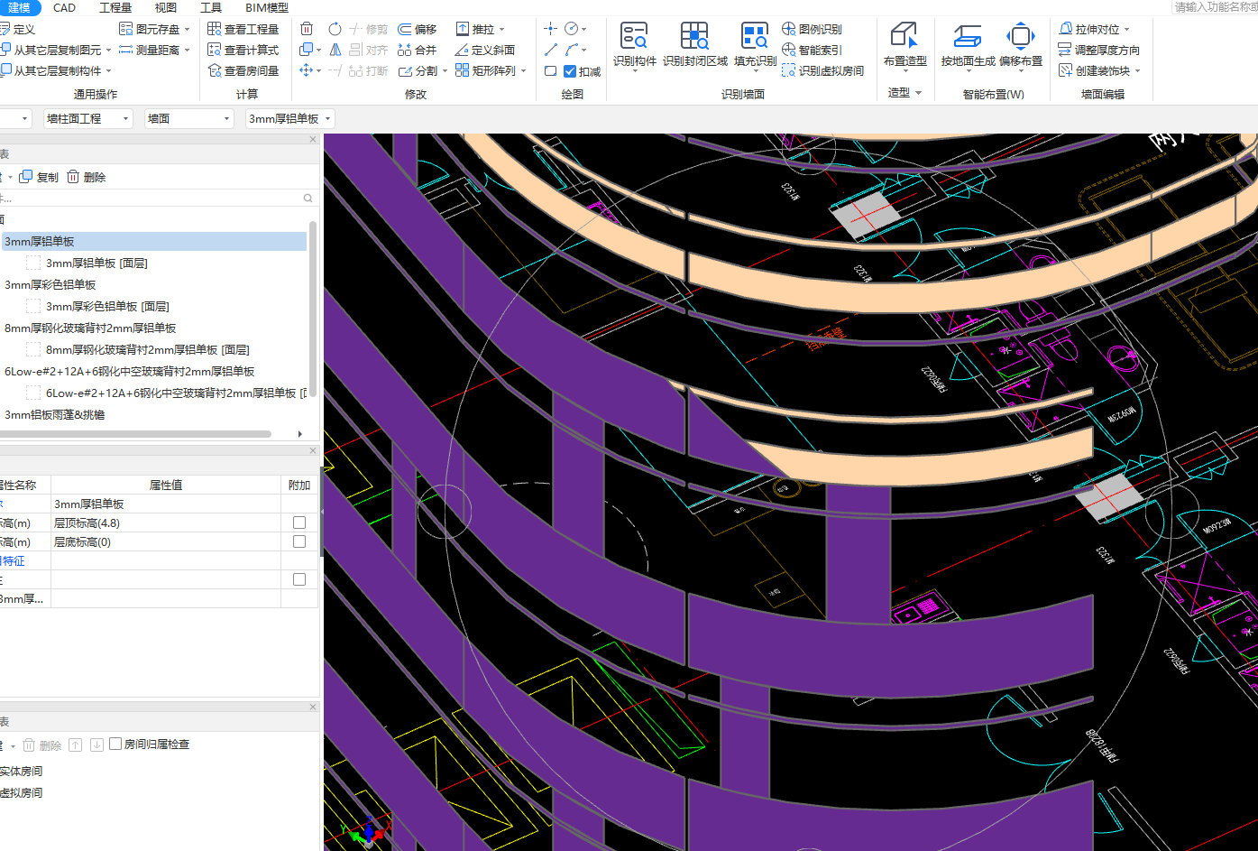Enable 房间归属检查 checkbox
1258x851 pixels.
click(115, 744)
